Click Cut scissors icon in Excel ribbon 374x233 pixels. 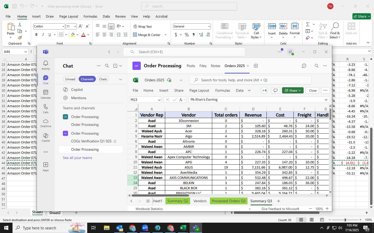coord(20,24)
